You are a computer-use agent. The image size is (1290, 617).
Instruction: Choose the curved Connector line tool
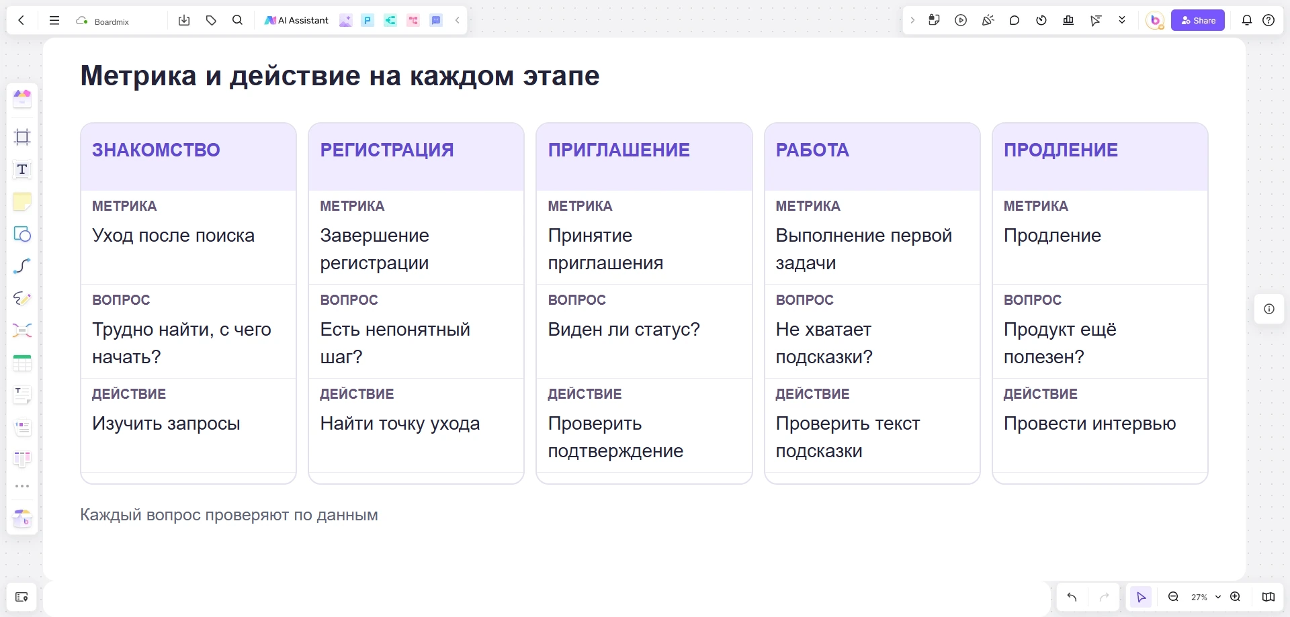point(22,266)
